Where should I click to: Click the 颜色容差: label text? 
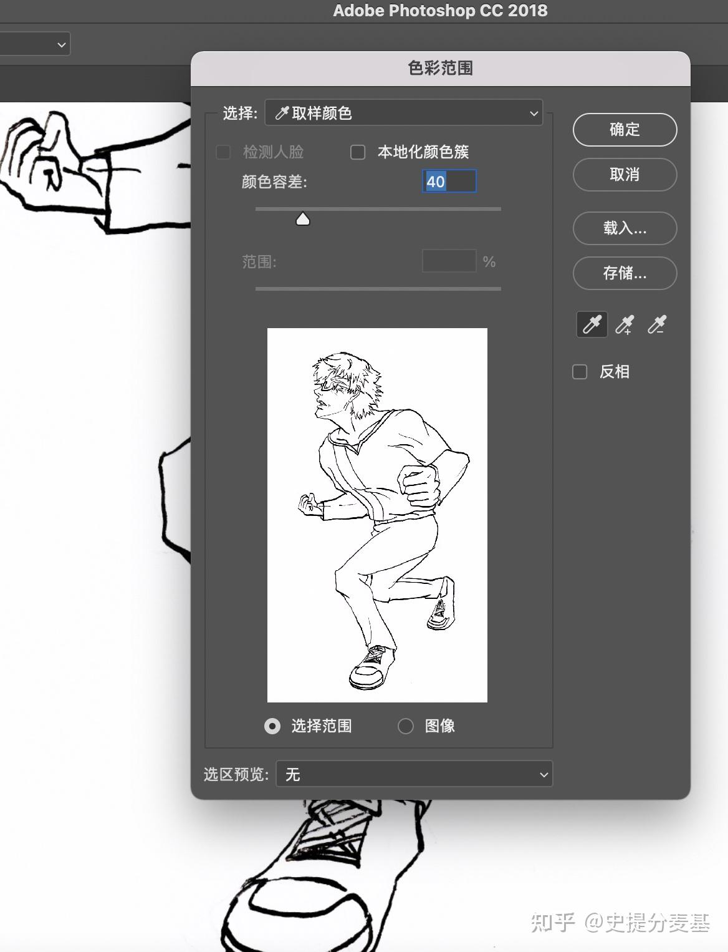(x=274, y=182)
